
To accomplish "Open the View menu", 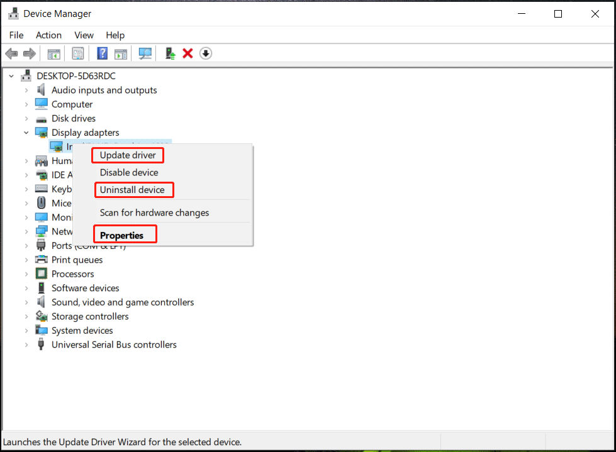I will 84,35.
